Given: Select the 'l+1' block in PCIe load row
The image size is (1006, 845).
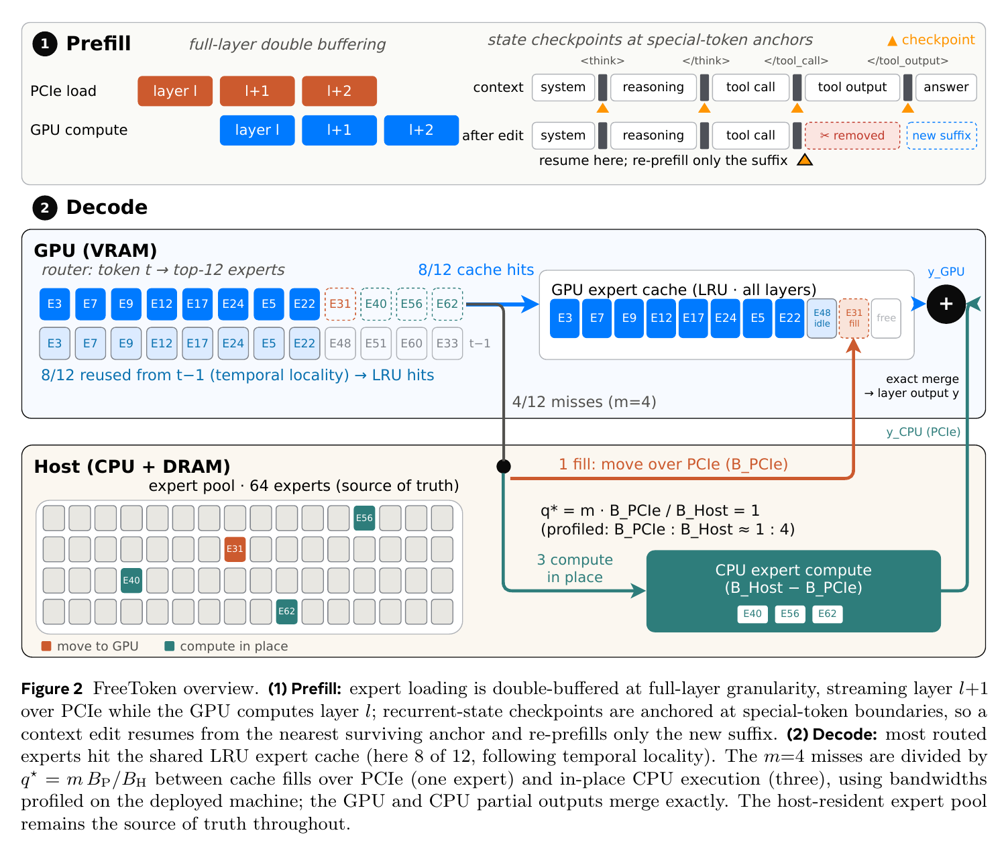Looking at the screenshot, I should (x=257, y=91).
